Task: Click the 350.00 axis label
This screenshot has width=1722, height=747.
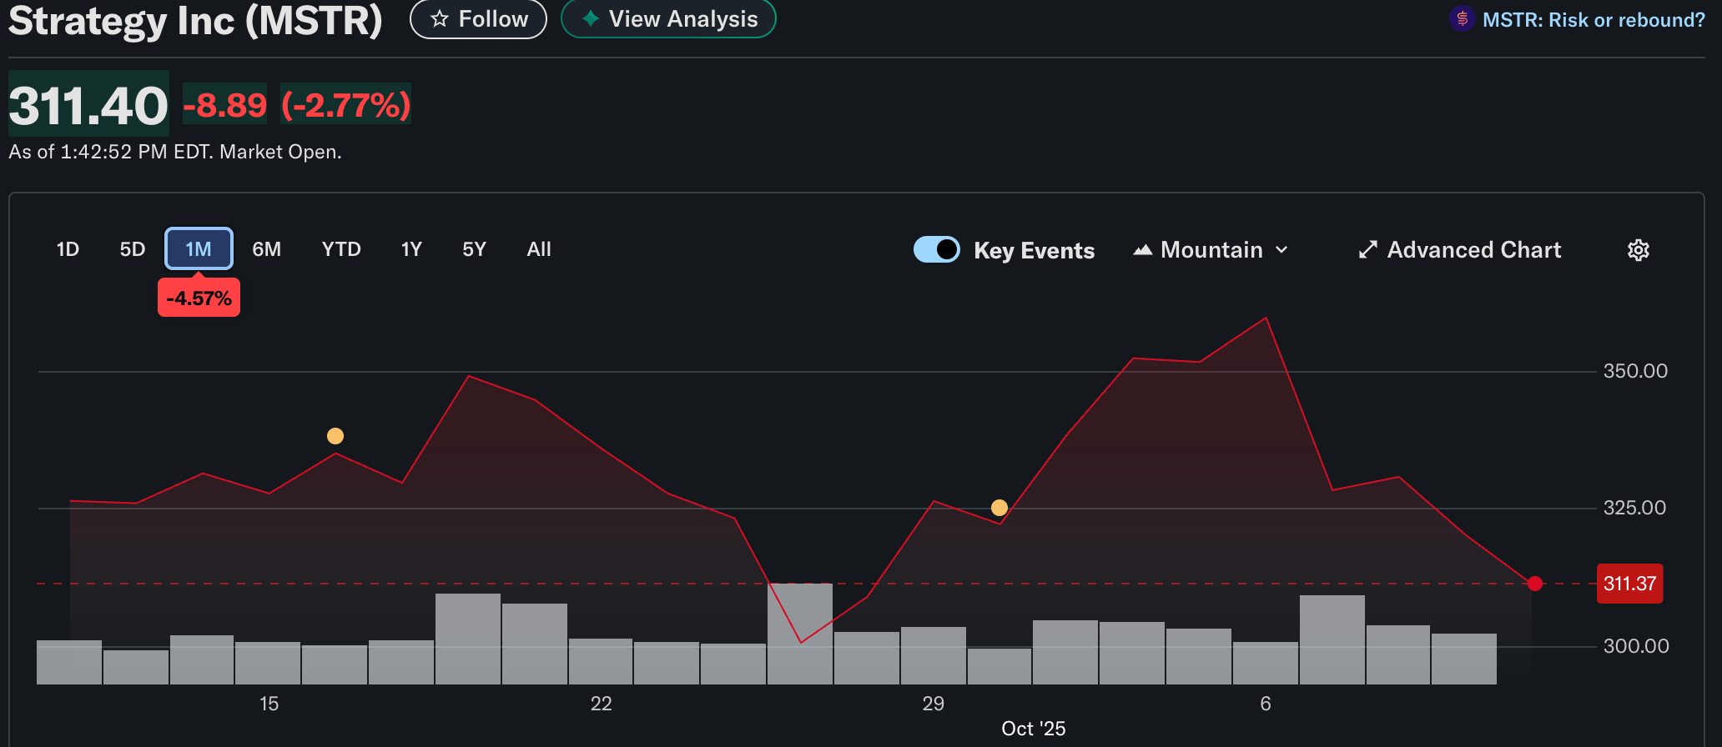Action: pos(1635,371)
